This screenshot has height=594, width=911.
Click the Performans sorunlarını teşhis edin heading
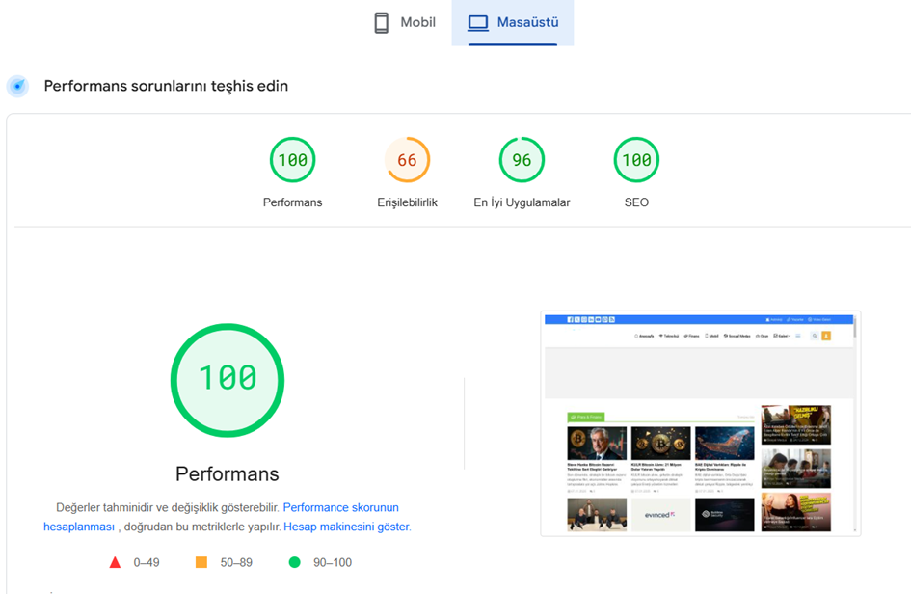coord(166,86)
